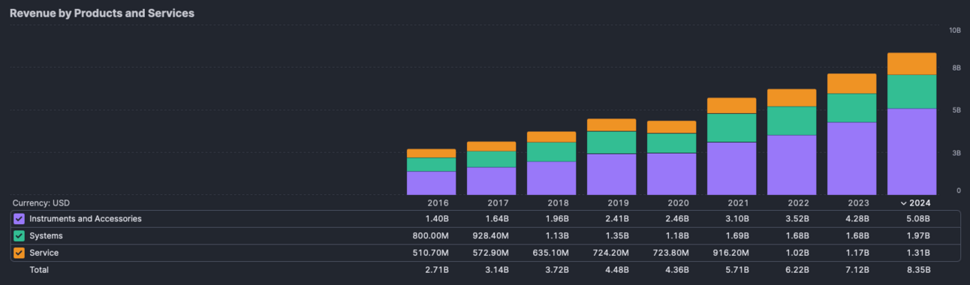Click the orange 2024 Service bar segment

click(x=911, y=64)
